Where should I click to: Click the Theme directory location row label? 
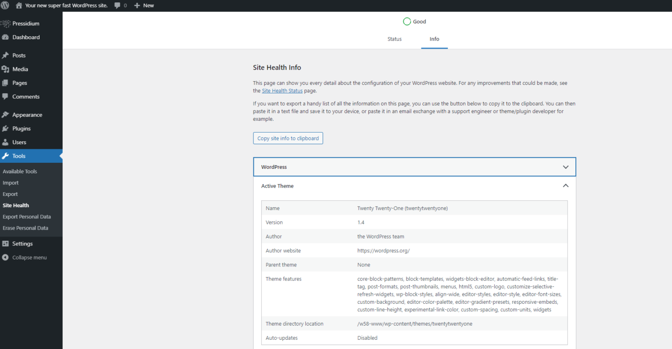click(x=294, y=324)
